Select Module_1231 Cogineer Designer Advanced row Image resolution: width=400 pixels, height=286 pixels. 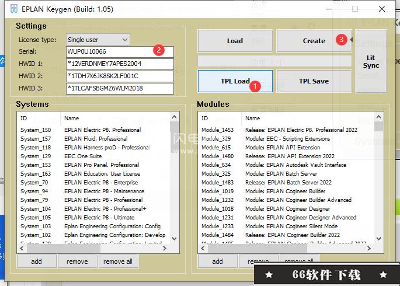pos(287,218)
